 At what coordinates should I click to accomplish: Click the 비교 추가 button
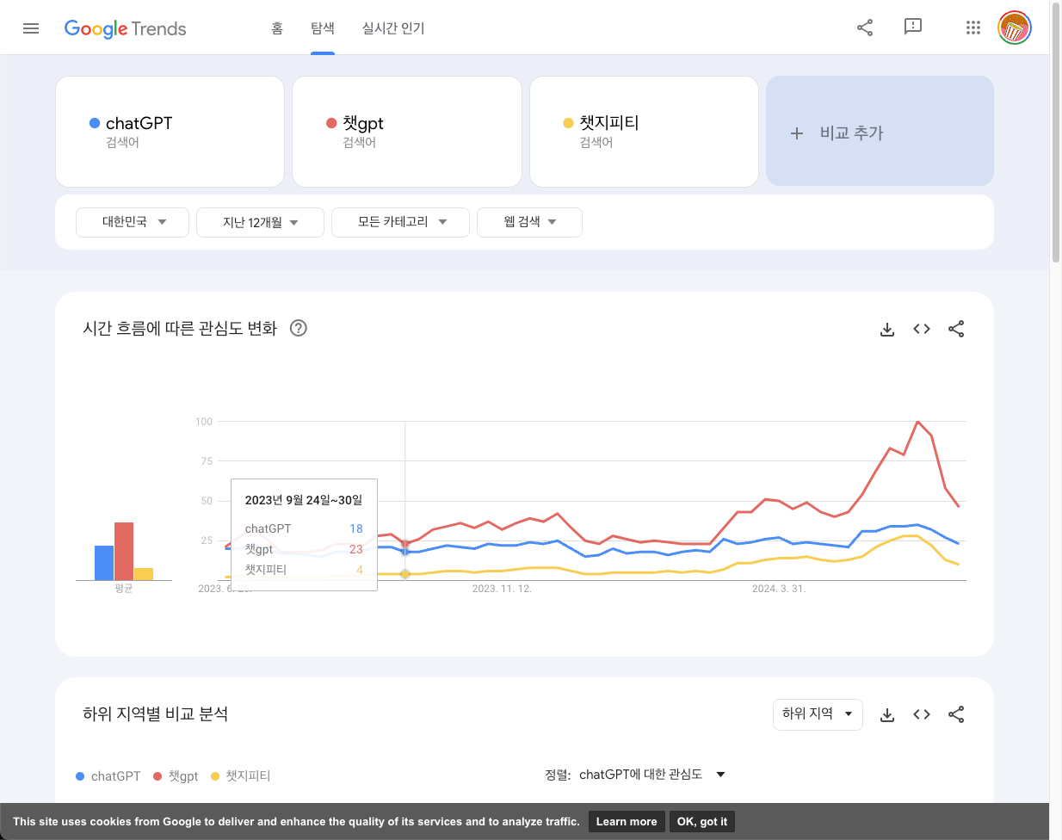pos(880,132)
